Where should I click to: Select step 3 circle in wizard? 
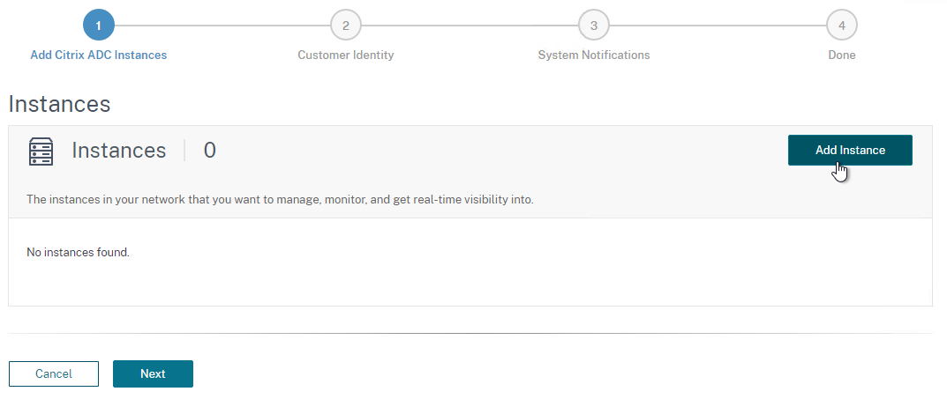coord(594,26)
